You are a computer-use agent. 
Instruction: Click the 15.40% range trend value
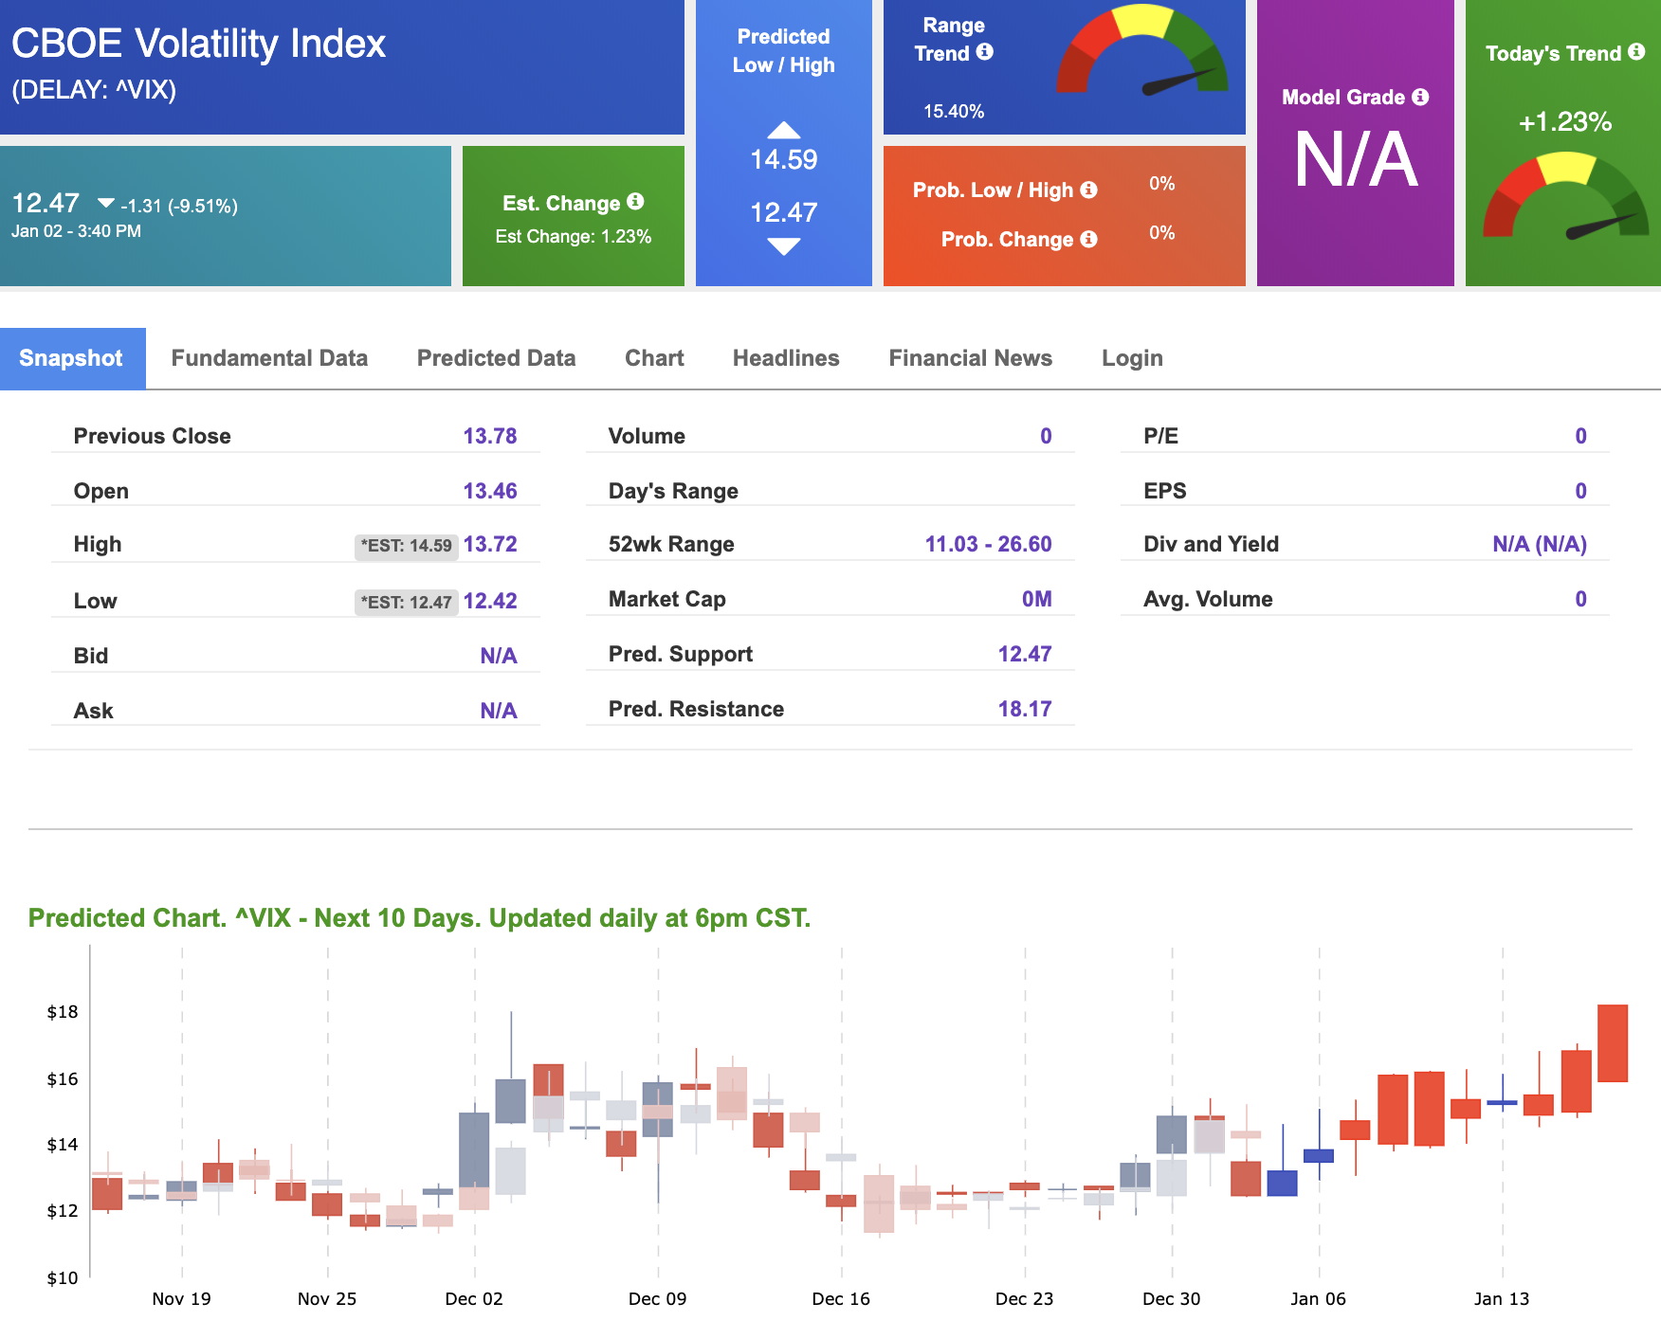point(954,112)
